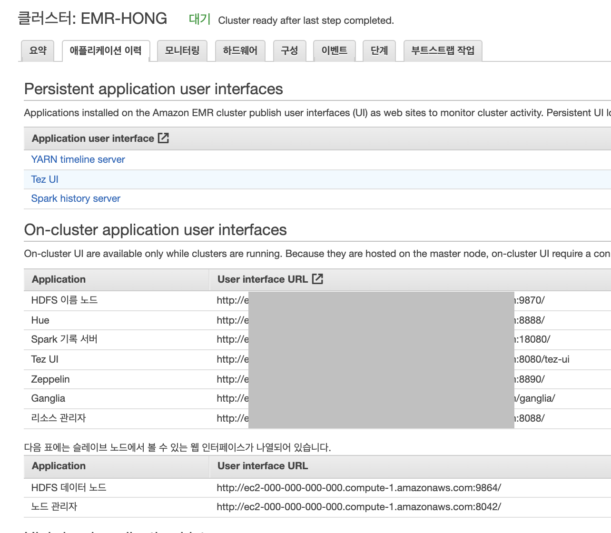Click the 'HDFS 이름 노드' application cell
Viewport: 611px width, 533px height.
pos(64,300)
